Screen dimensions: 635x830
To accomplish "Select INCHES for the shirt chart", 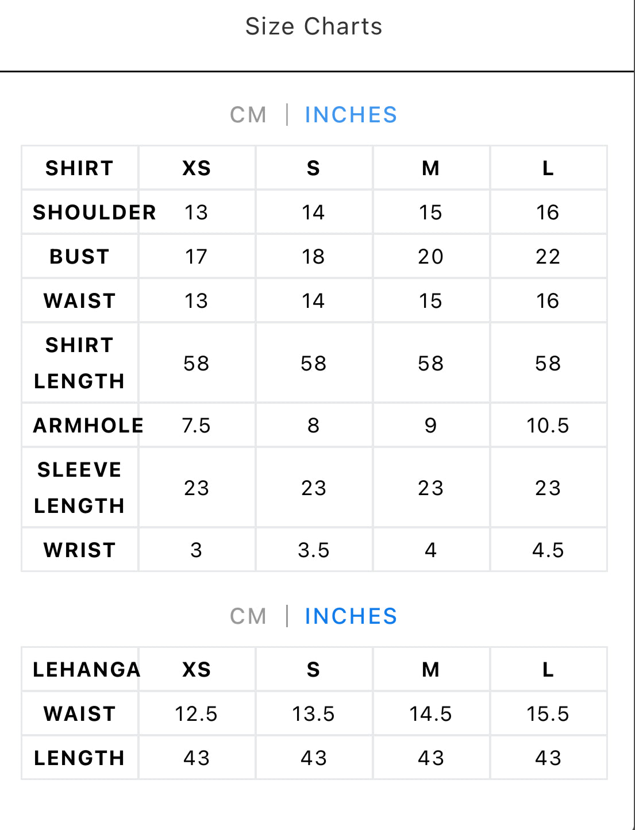I will coord(351,115).
